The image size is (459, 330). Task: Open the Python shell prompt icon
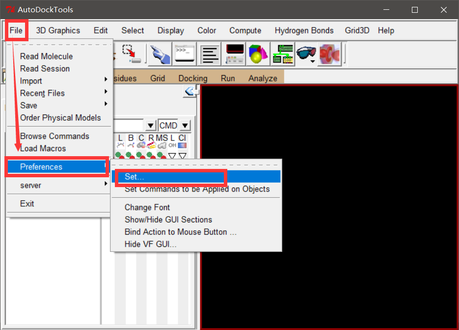[185, 54]
